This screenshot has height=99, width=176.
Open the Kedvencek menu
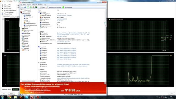click(x=34, y=5)
